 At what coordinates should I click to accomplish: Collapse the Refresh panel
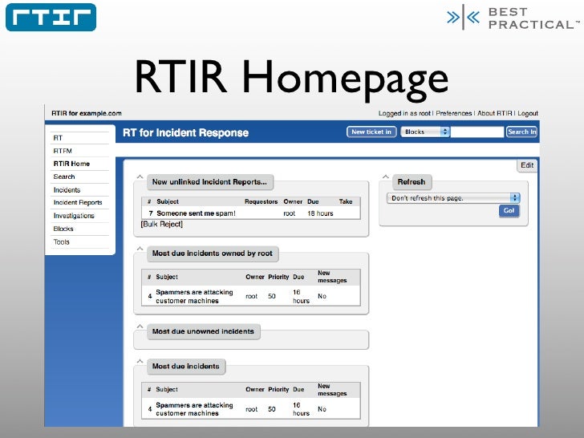point(386,177)
